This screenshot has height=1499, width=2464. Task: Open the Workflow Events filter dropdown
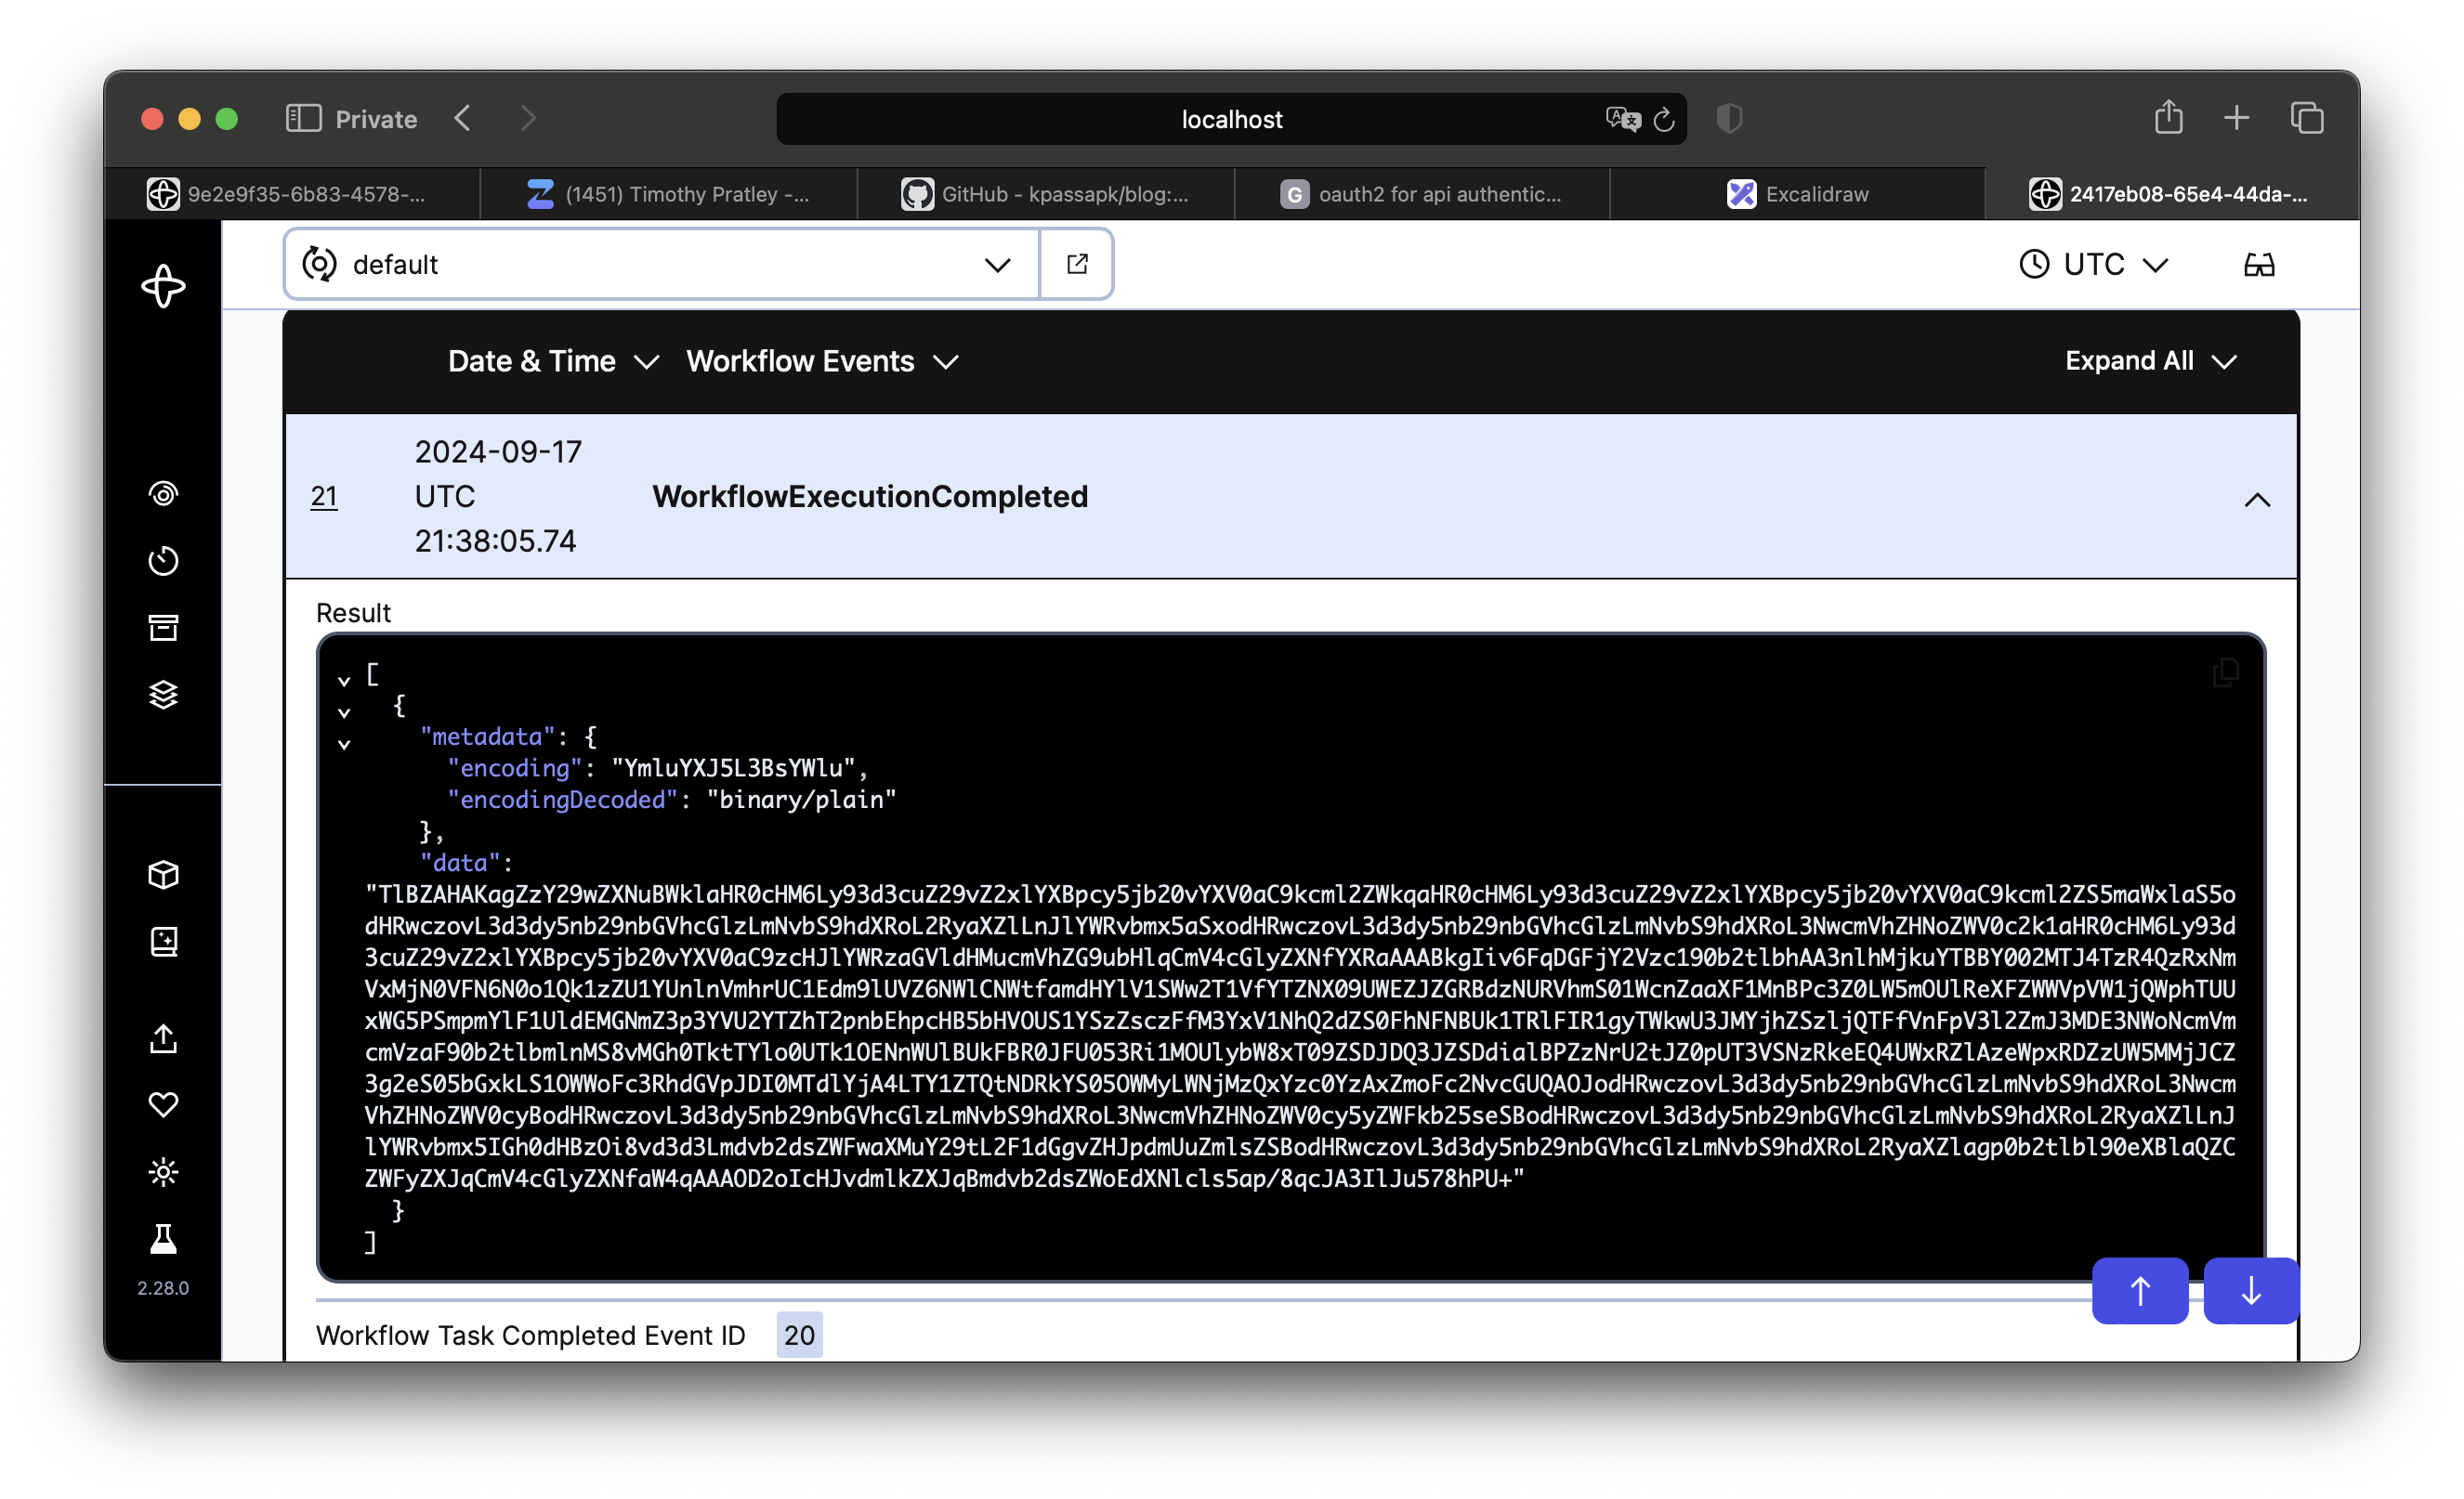[822, 360]
